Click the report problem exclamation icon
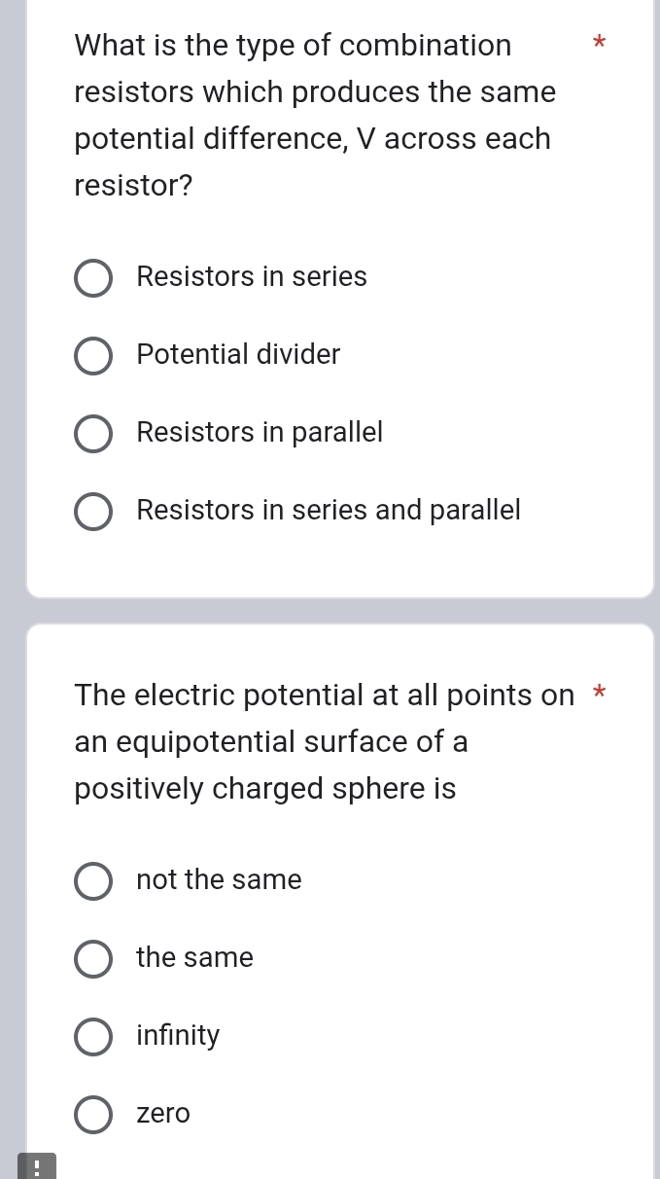The height and width of the screenshot is (1179, 660). pyautogui.click(x=37, y=1166)
